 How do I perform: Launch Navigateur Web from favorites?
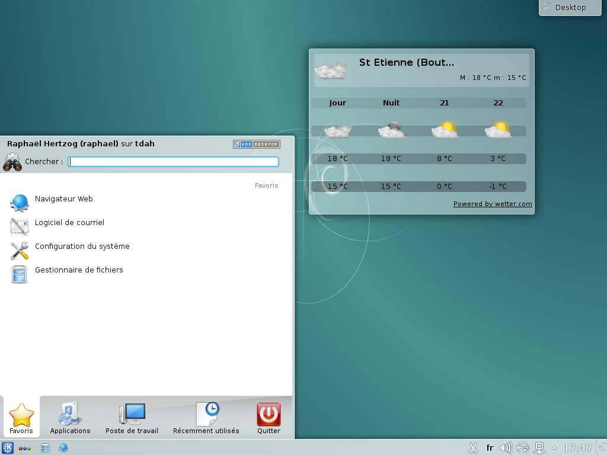(x=63, y=199)
